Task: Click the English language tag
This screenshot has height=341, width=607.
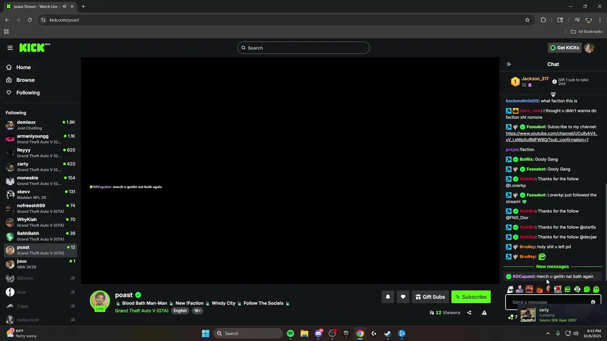Action: click(180, 311)
